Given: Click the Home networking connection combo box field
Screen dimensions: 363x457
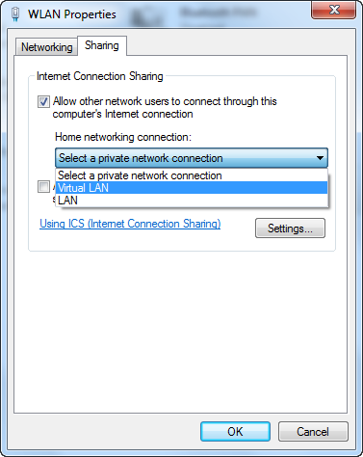Looking at the screenshot, I should [x=192, y=158].
